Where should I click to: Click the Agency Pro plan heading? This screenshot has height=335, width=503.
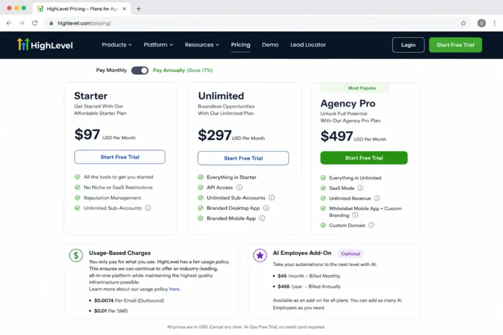click(x=348, y=103)
